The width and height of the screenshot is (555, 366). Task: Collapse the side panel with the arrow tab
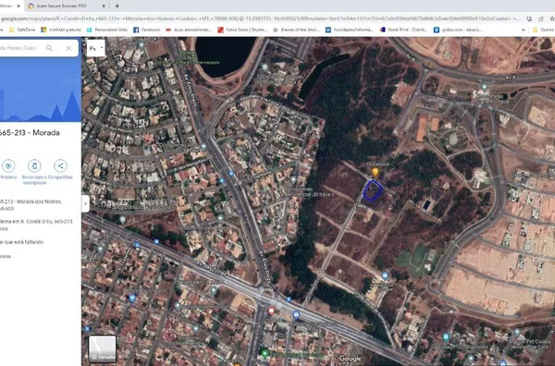pos(85,203)
